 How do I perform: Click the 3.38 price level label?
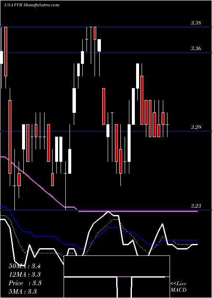point(196,23)
